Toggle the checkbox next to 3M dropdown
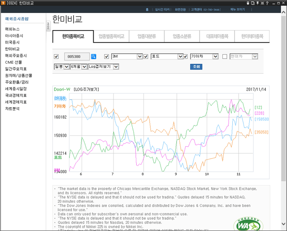The width and height of the screenshot is (287, 231). click(107, 57)
